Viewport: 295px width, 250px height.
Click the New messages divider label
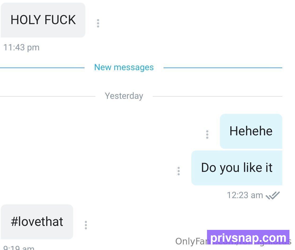point(124,67)
